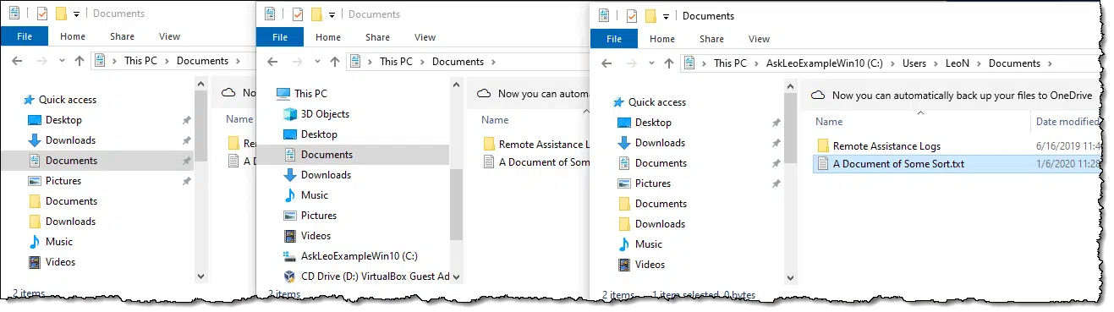Open yellow Downloads folder in right window pane
1114x312 pixels.
tap(660, 224)
